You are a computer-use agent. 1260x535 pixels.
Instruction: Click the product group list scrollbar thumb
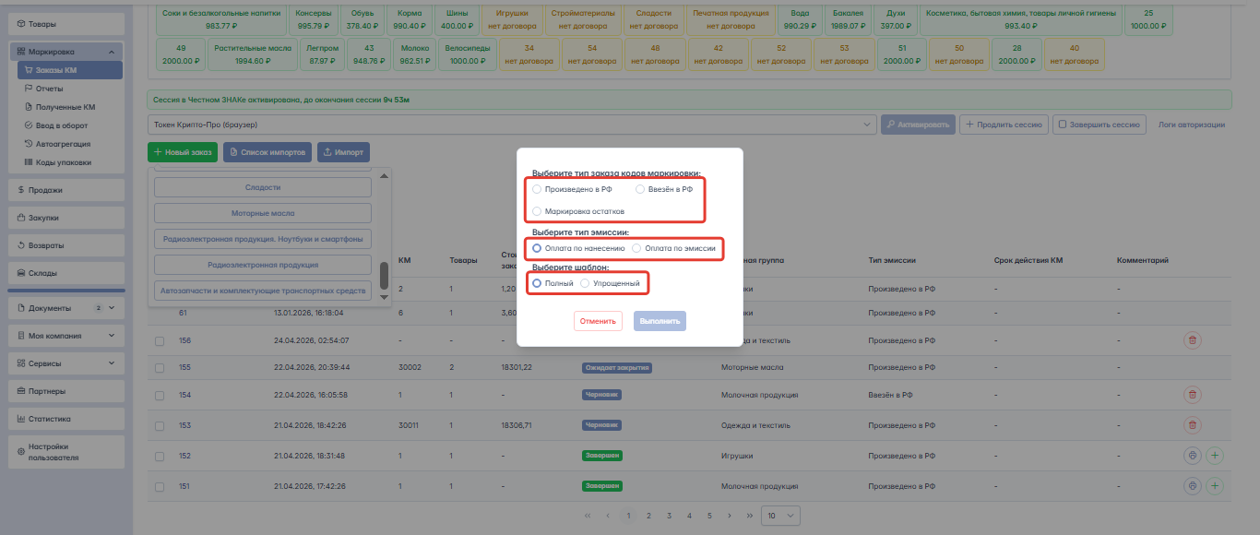click(384, 276)
